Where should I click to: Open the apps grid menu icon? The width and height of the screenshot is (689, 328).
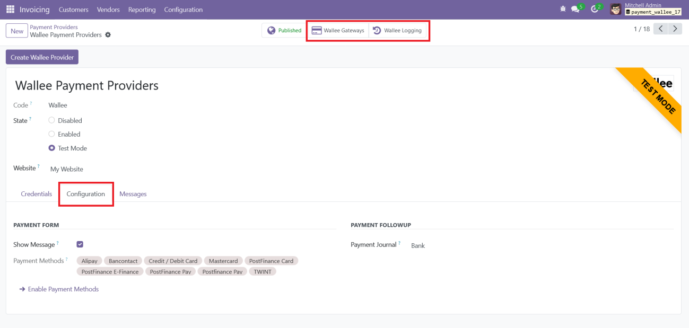[x=10, y=10]
